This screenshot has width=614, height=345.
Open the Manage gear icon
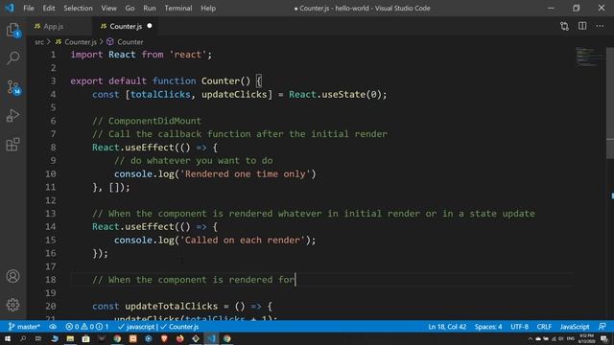pyautogui.click(x=12, y=305)
